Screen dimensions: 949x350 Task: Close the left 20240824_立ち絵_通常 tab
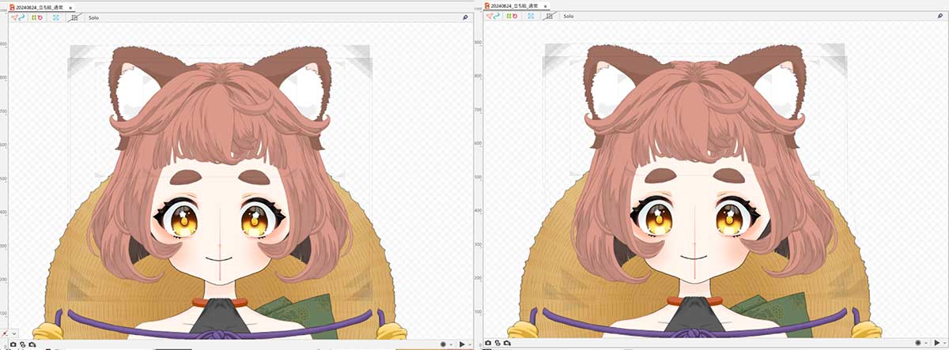[70, 8]
